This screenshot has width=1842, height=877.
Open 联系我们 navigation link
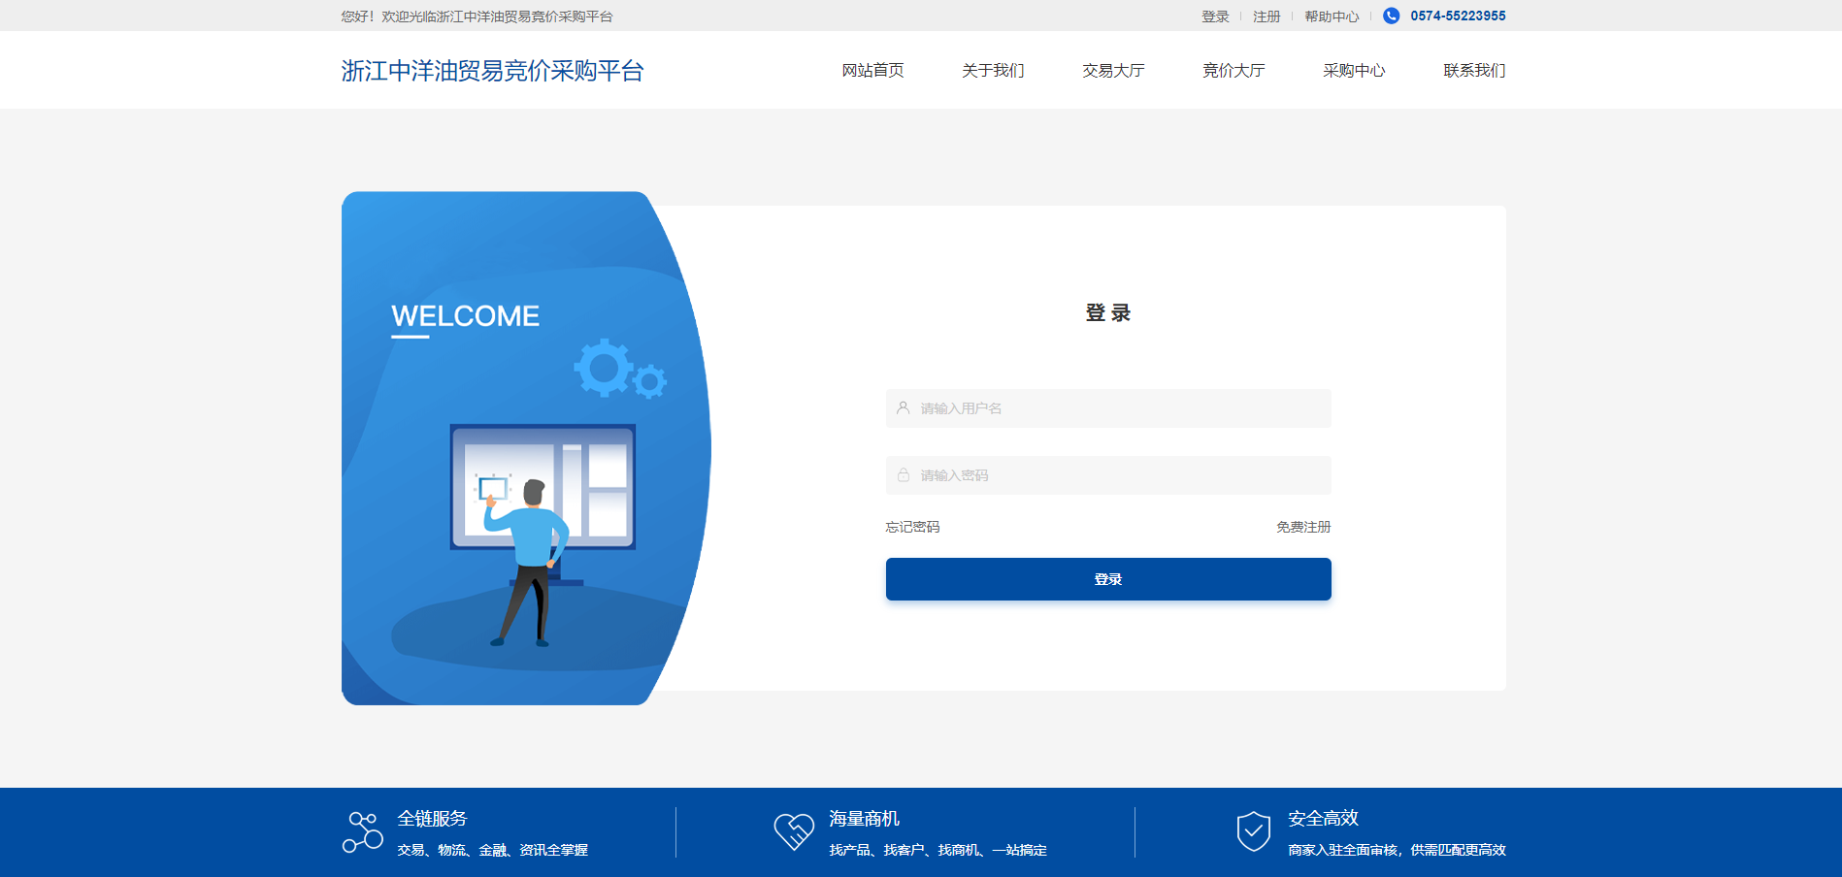tap(1474, 70)
